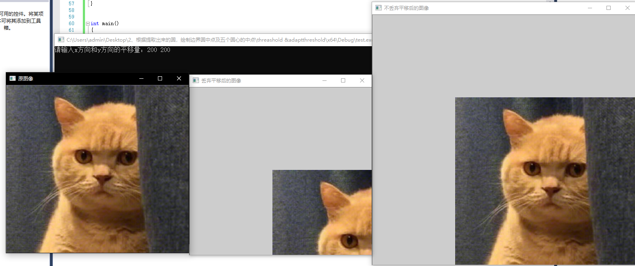
Task: Click line number 57 in the editor gutter
Action: pos(72,3)
